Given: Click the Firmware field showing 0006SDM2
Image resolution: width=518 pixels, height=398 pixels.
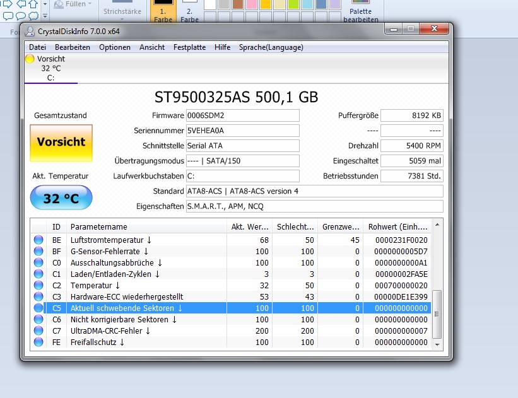Looking at the screenshot, I should (x=243, y=115).
